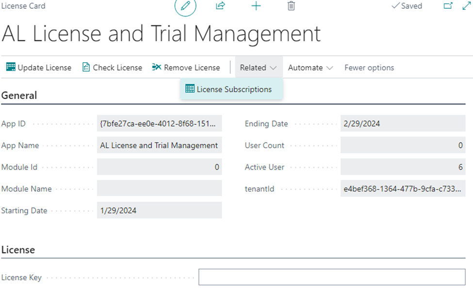Click Ending Date field 2/29/2024
This screenshot has width=473, height=291.
(x=403, y=123)
